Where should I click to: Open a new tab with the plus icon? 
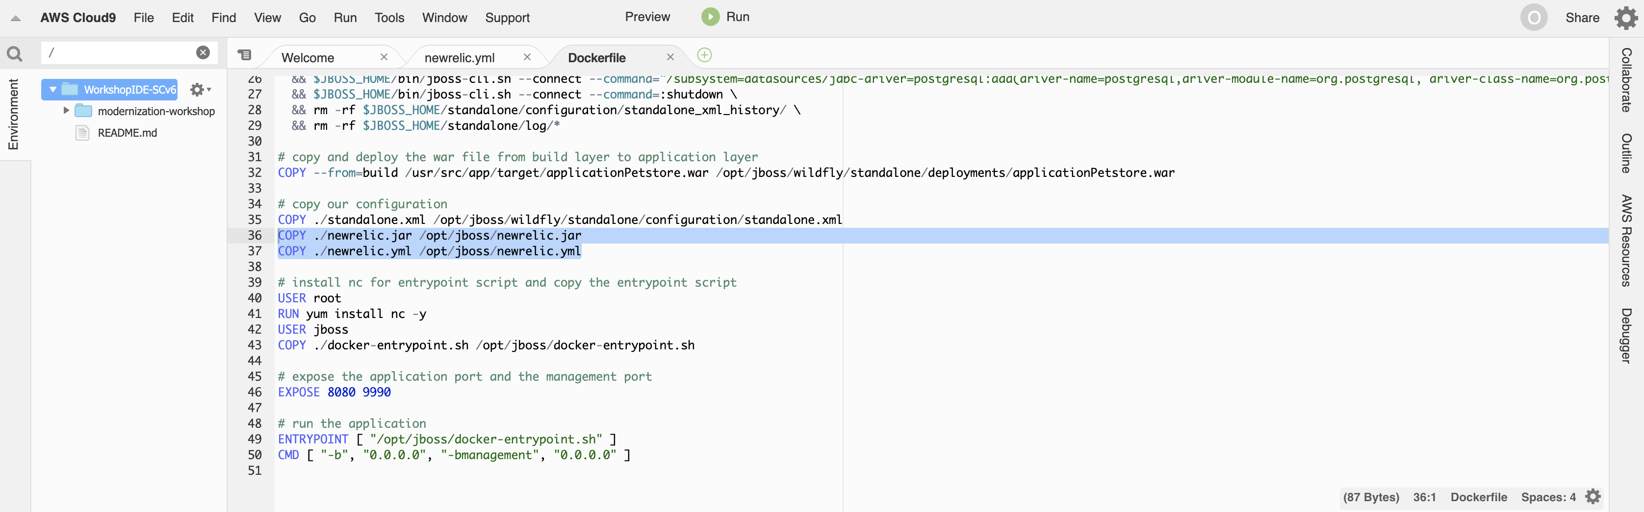705,55
